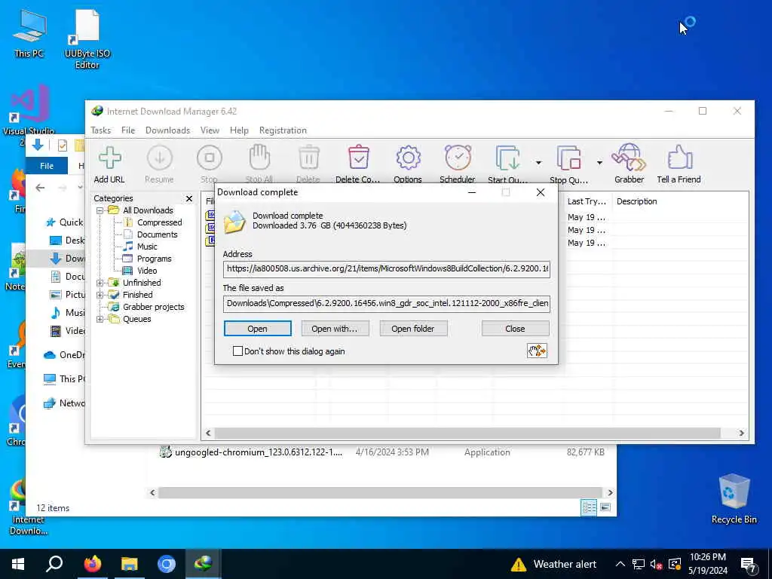Check Don't show this dialog again
This screenshot has height=579, width=772.
237,351
